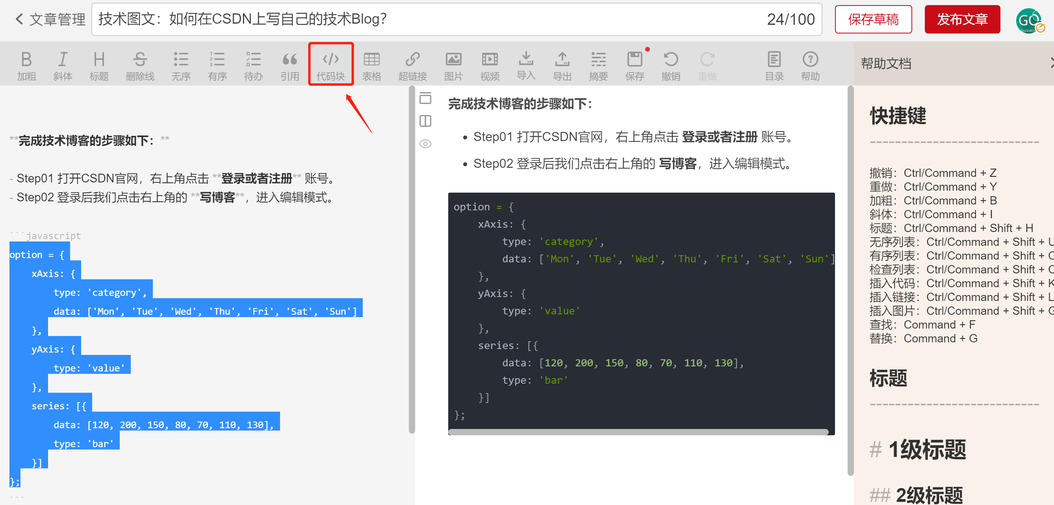Insert video (视频)
Viewport: 1054px width, 505px height.
[490, 65]
